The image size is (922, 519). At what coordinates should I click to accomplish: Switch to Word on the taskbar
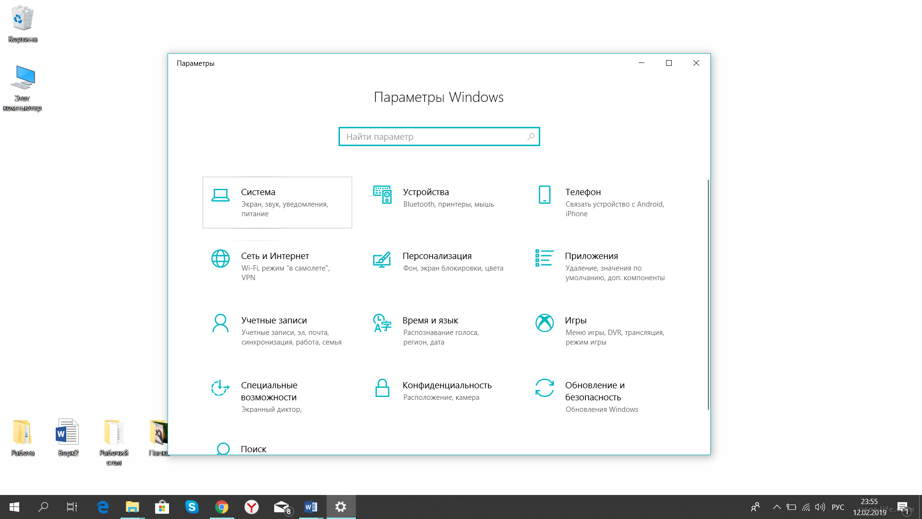(311, 507)
